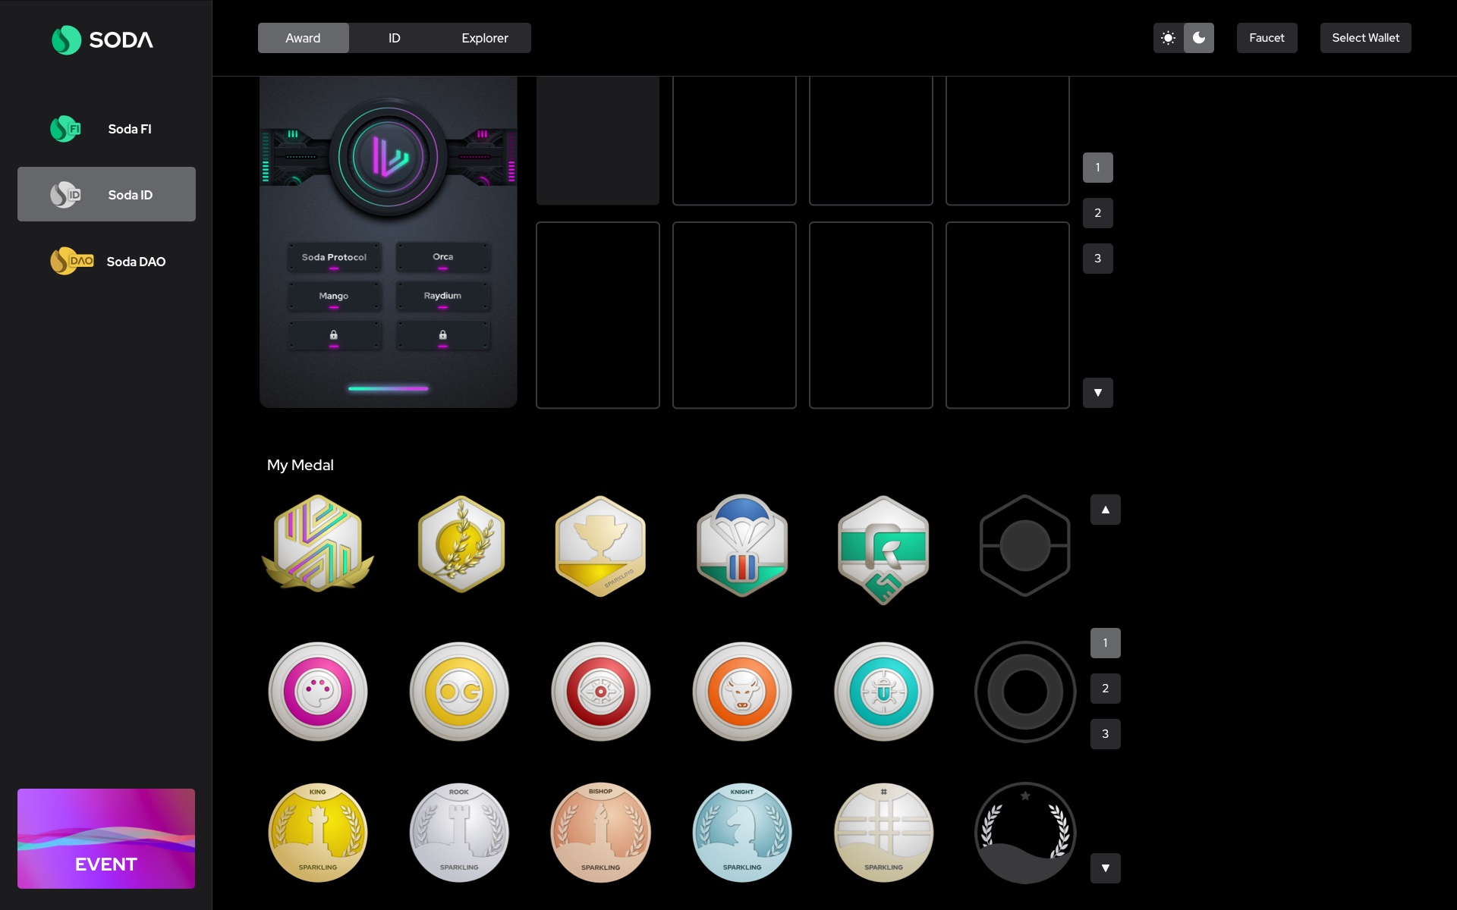Select the empty round medal placeholder
This screenshot has width=1457, height=910.
pos(1024,692)
